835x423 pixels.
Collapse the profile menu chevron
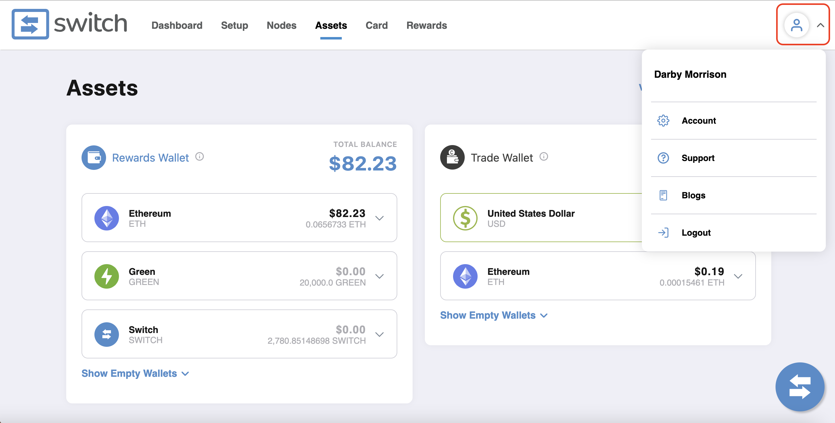pos(820,25)
